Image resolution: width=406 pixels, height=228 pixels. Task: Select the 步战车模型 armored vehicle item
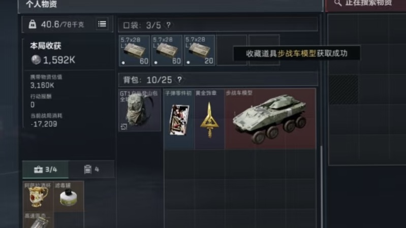pos(270,119)
